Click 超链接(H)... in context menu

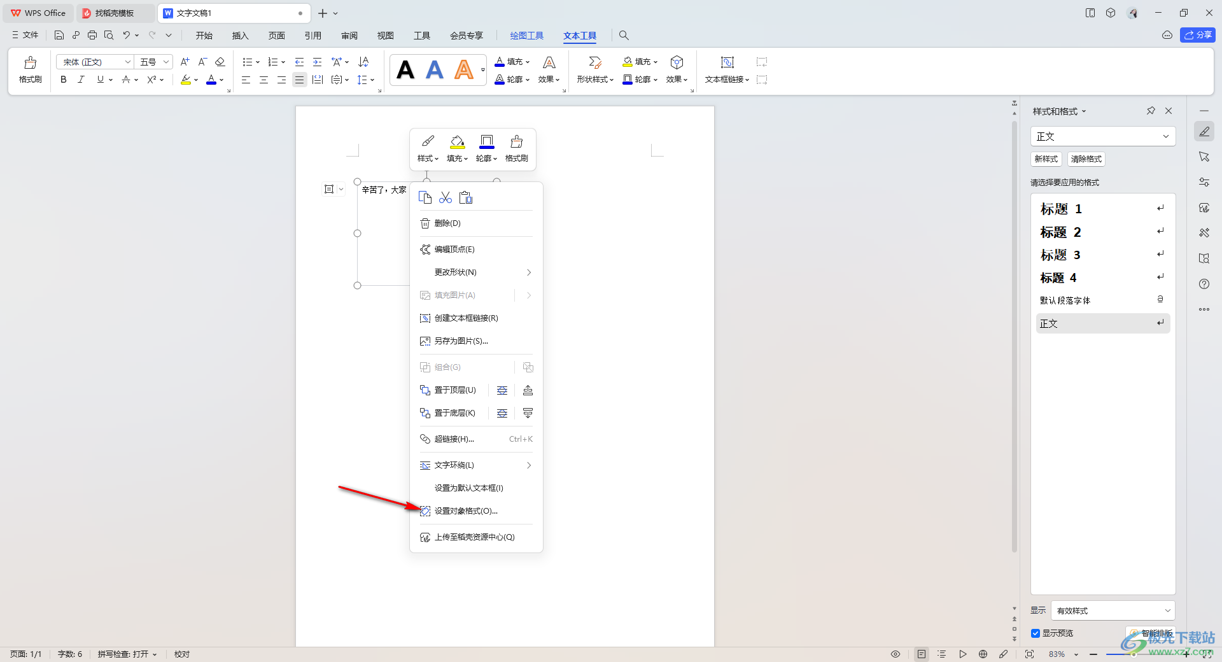point(476,439)
